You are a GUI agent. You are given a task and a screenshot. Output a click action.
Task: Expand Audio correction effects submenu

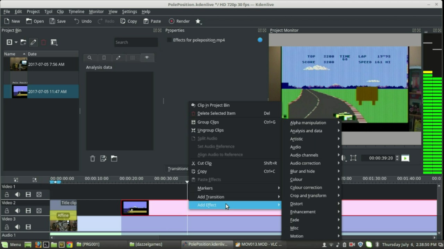[x=312, y=163]
